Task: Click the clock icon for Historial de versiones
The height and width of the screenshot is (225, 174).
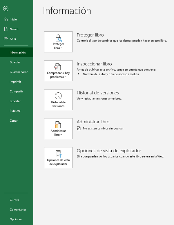Action: (x=58, y=96)
